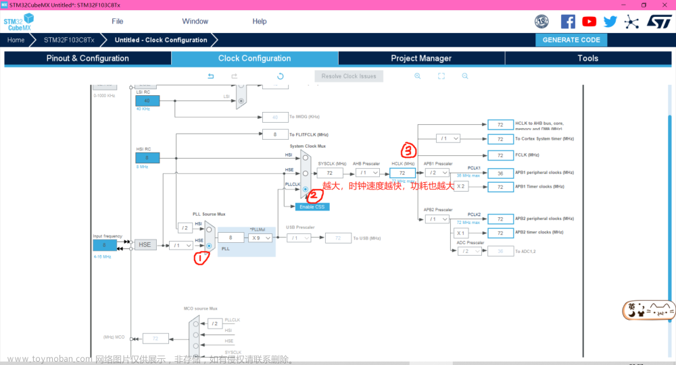Select the Clock Configuration tab

coord(254,59)
